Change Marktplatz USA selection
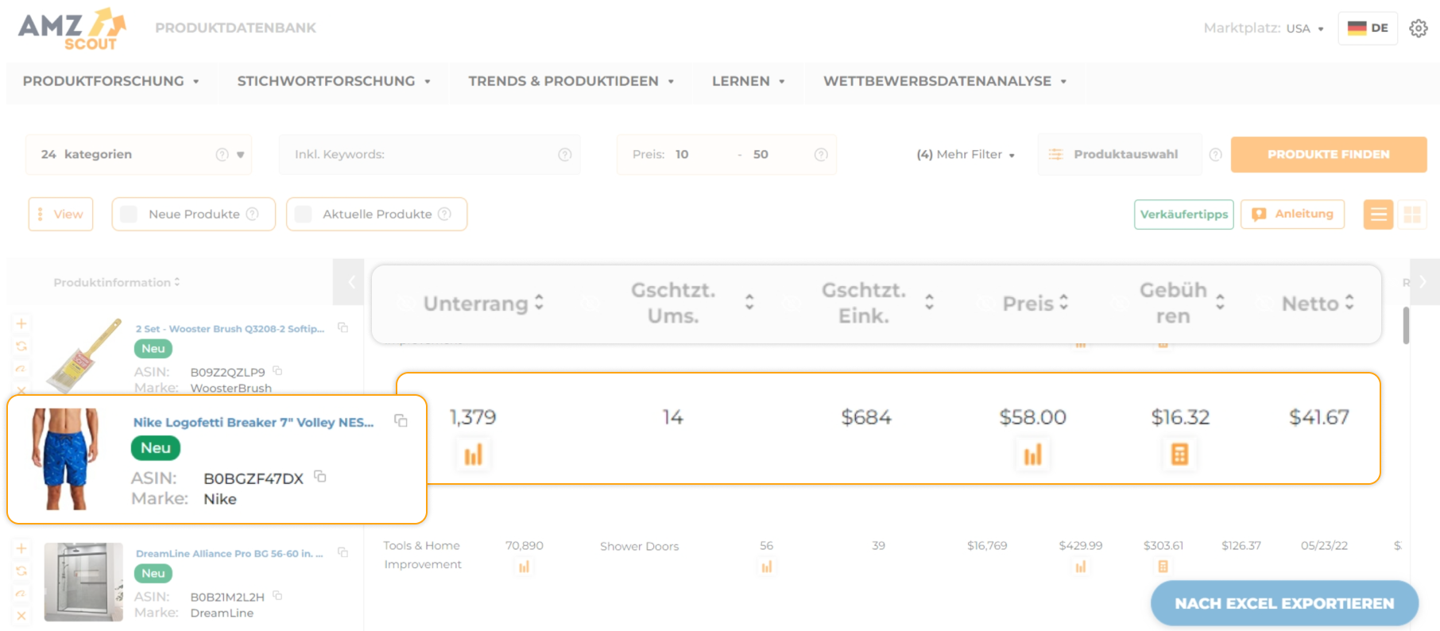 click(x=1305, y=29)
